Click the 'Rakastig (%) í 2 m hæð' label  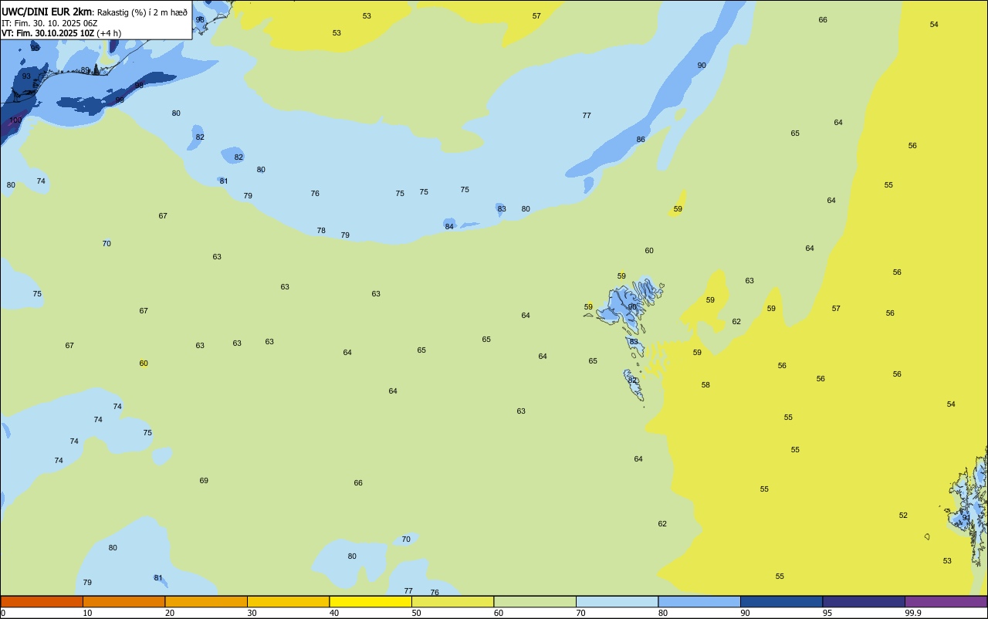(x=142, y=12)
